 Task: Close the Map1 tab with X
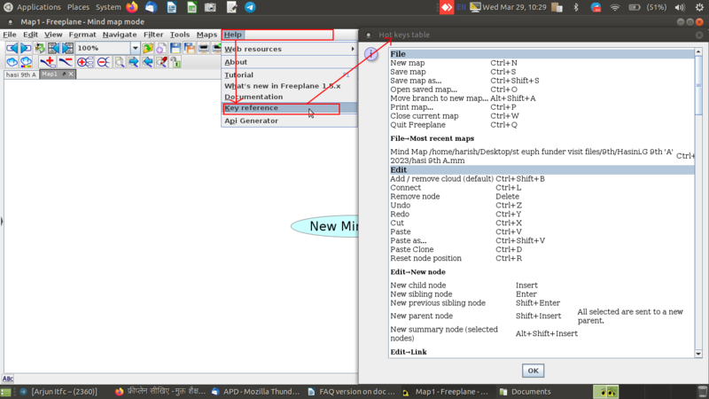pos(71,74)
